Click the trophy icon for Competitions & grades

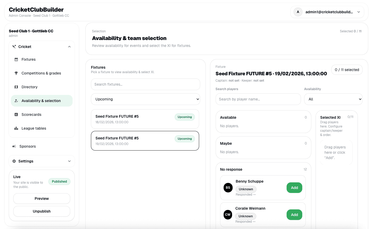[16, 73]
